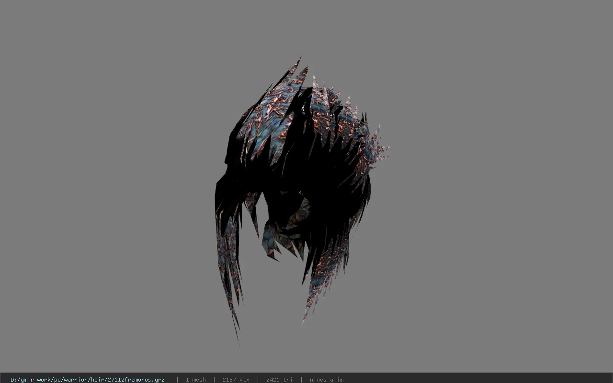Click the file path 27112frzmoros.gr2 in status bar

(88, 380)
